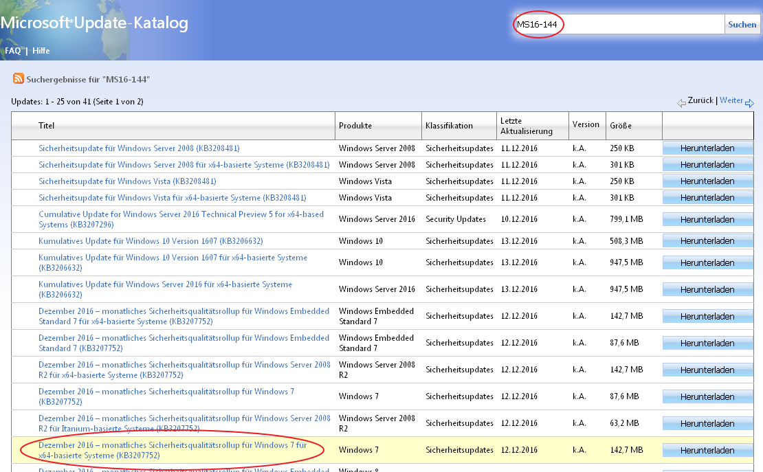Open the FAQ link
The height and width of the screenshot is (472, 763).
[x=12, y=51]
